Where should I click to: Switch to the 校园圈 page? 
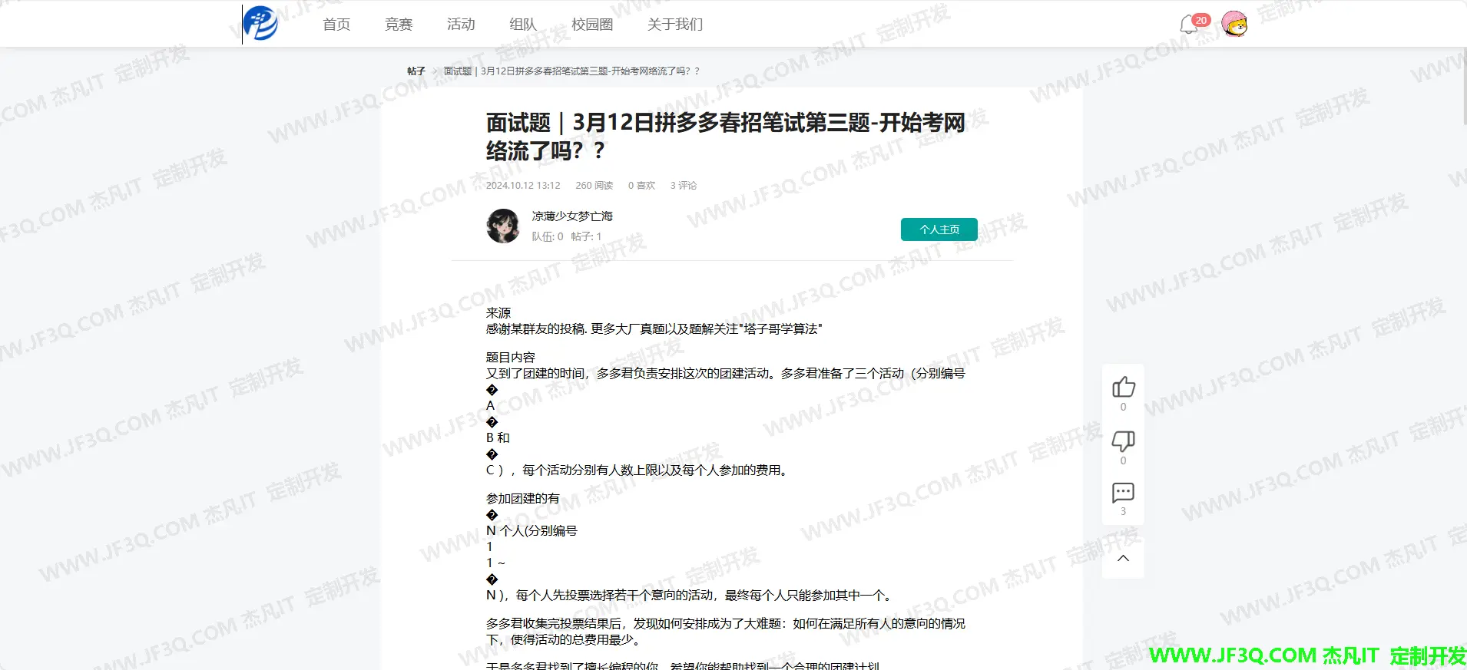click(592, 25)
